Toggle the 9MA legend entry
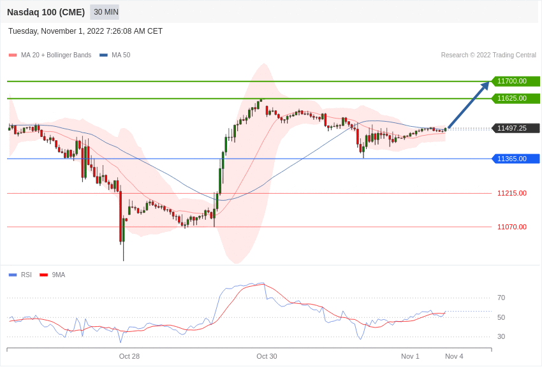542x367 pixels. 52,275
